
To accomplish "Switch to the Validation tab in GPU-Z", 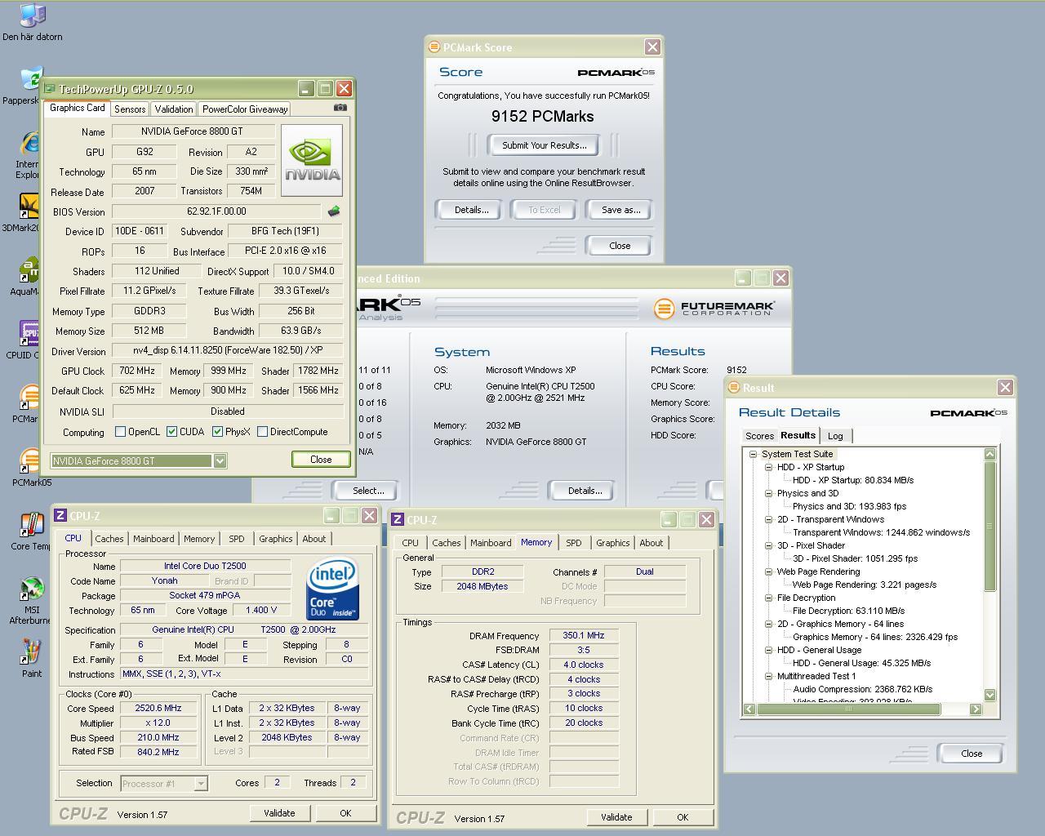I will (x=174, y=109).
